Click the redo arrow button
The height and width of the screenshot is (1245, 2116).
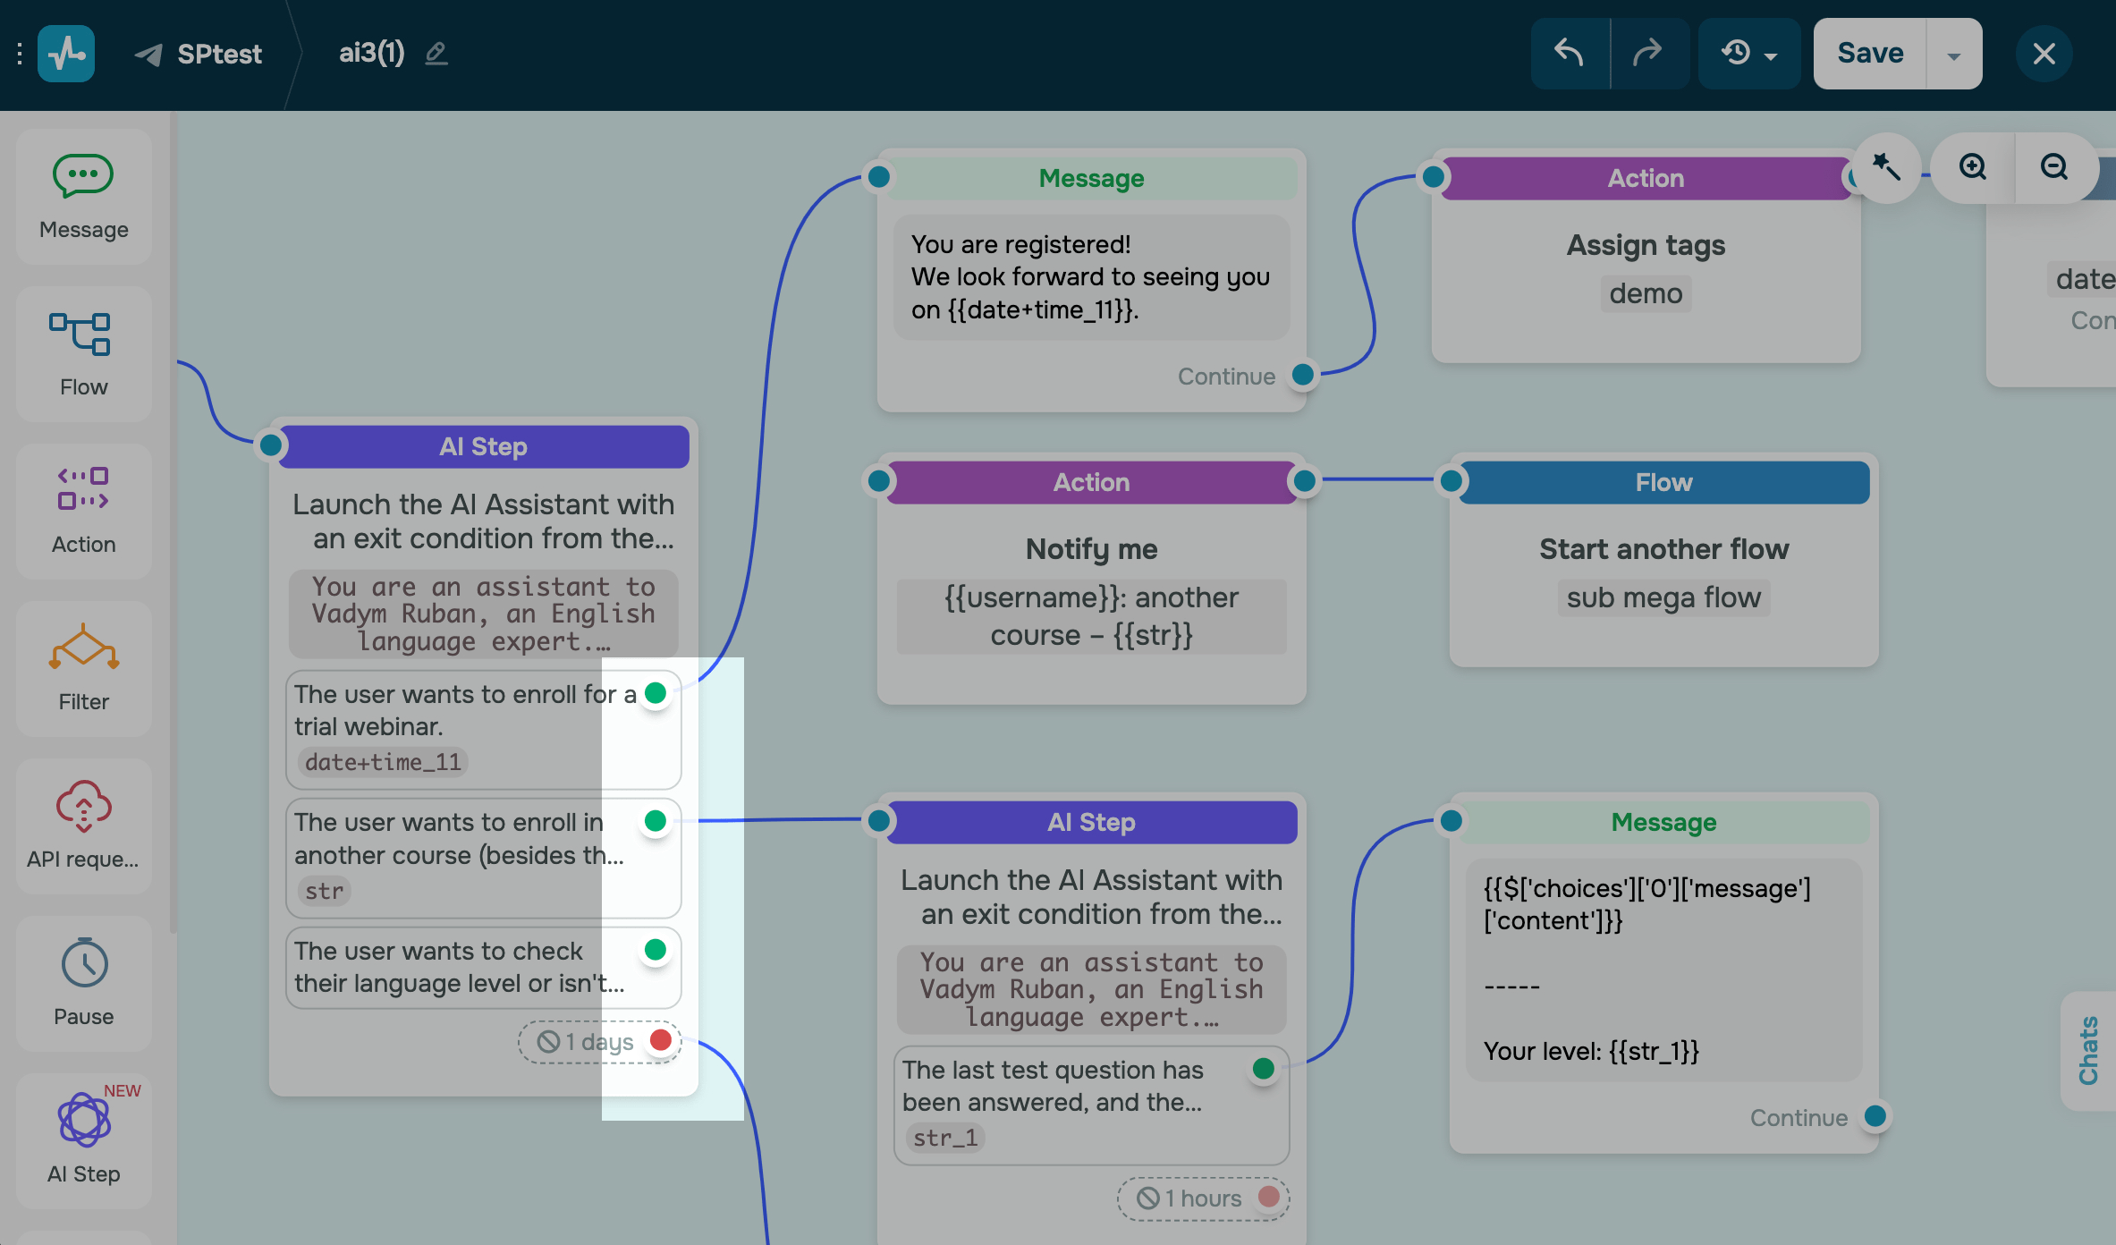coord(1647,54)
